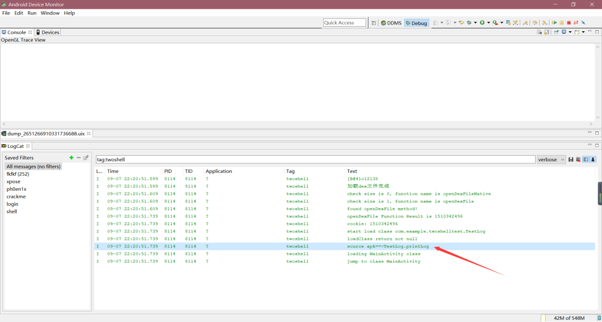Click the Debug bug launch icon
The width and height of the screenshot is (602, 322).
[469, 23]
